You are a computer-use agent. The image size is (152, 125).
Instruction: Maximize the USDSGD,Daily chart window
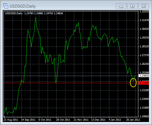pyautogui.click(x=132, y=6)
